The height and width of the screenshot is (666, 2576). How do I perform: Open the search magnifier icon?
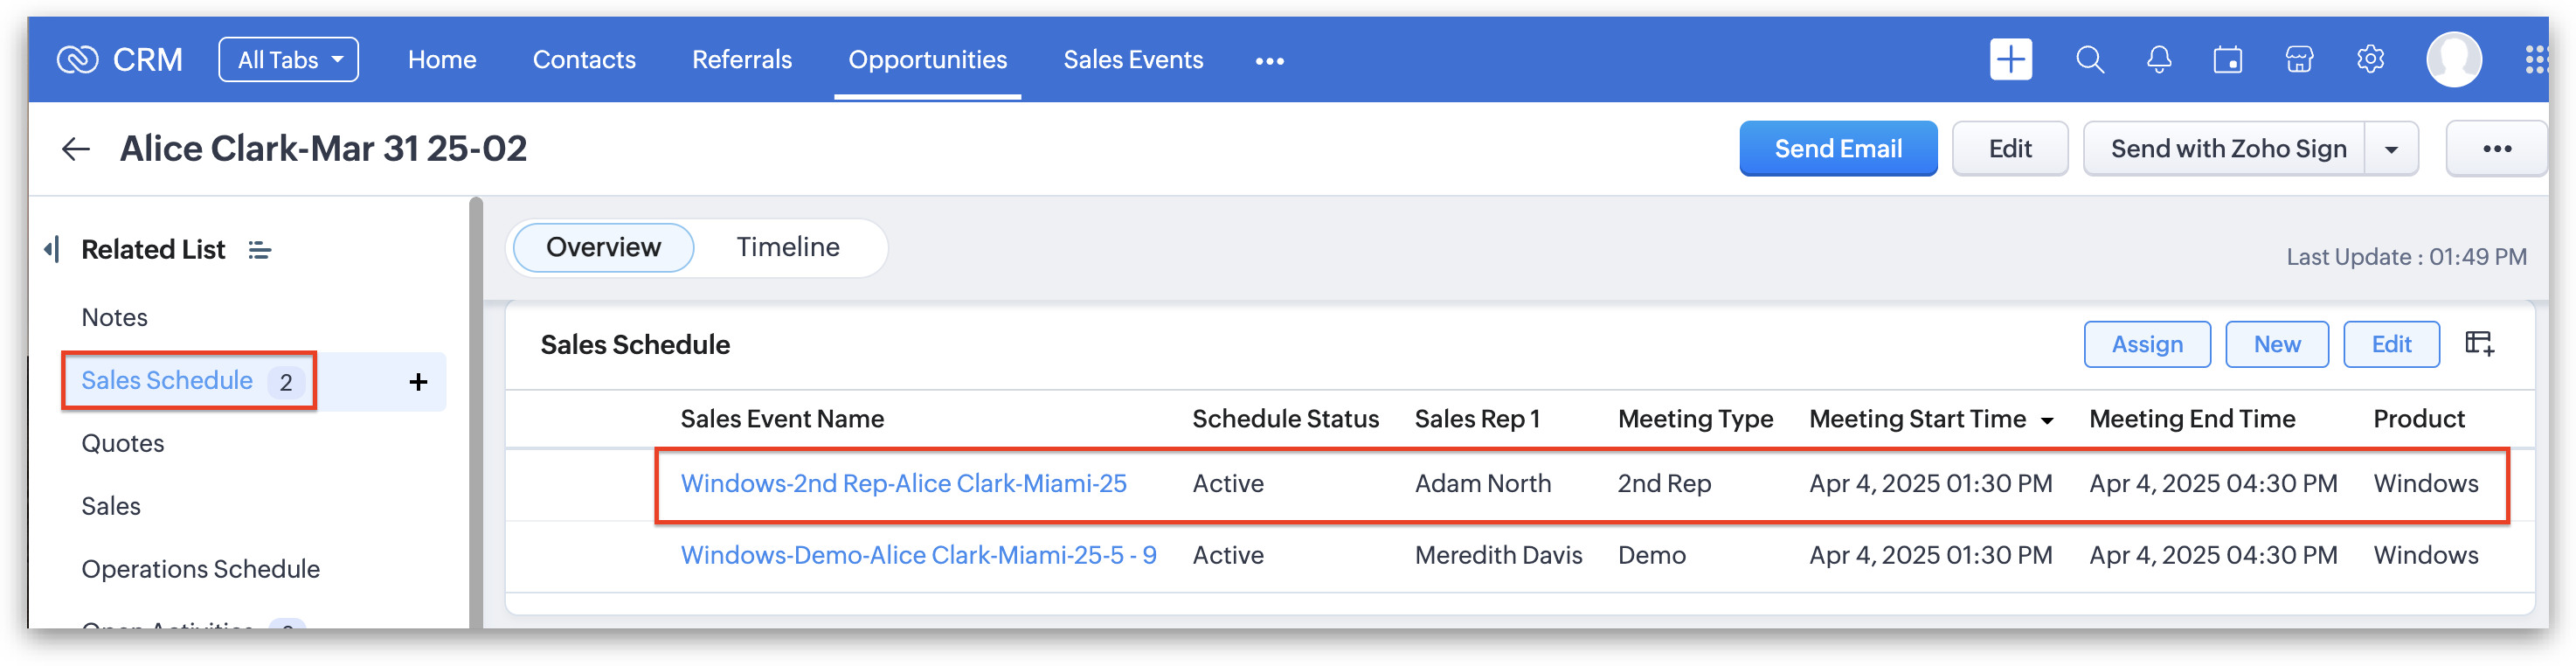click(x=2089, y=60)
